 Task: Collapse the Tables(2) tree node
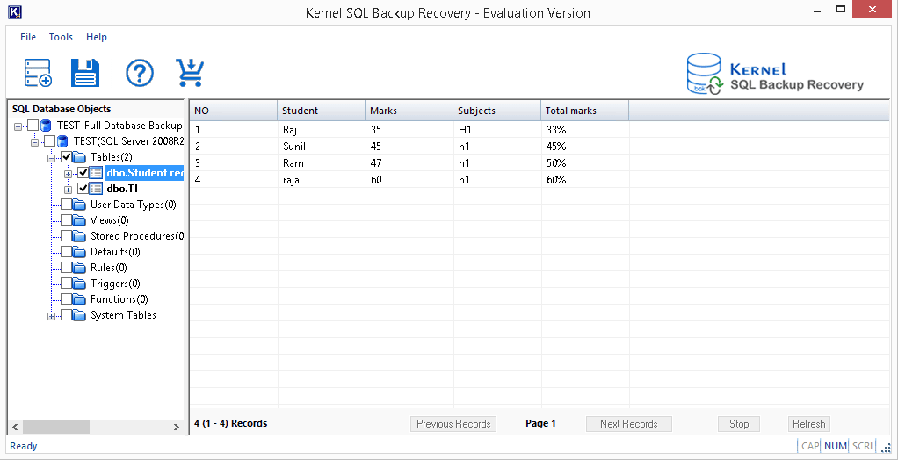click(52, 157)
